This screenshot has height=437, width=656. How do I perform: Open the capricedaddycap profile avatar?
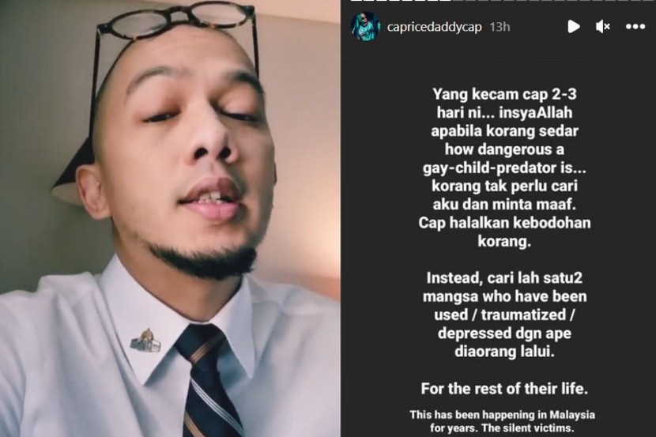point(365,26)
